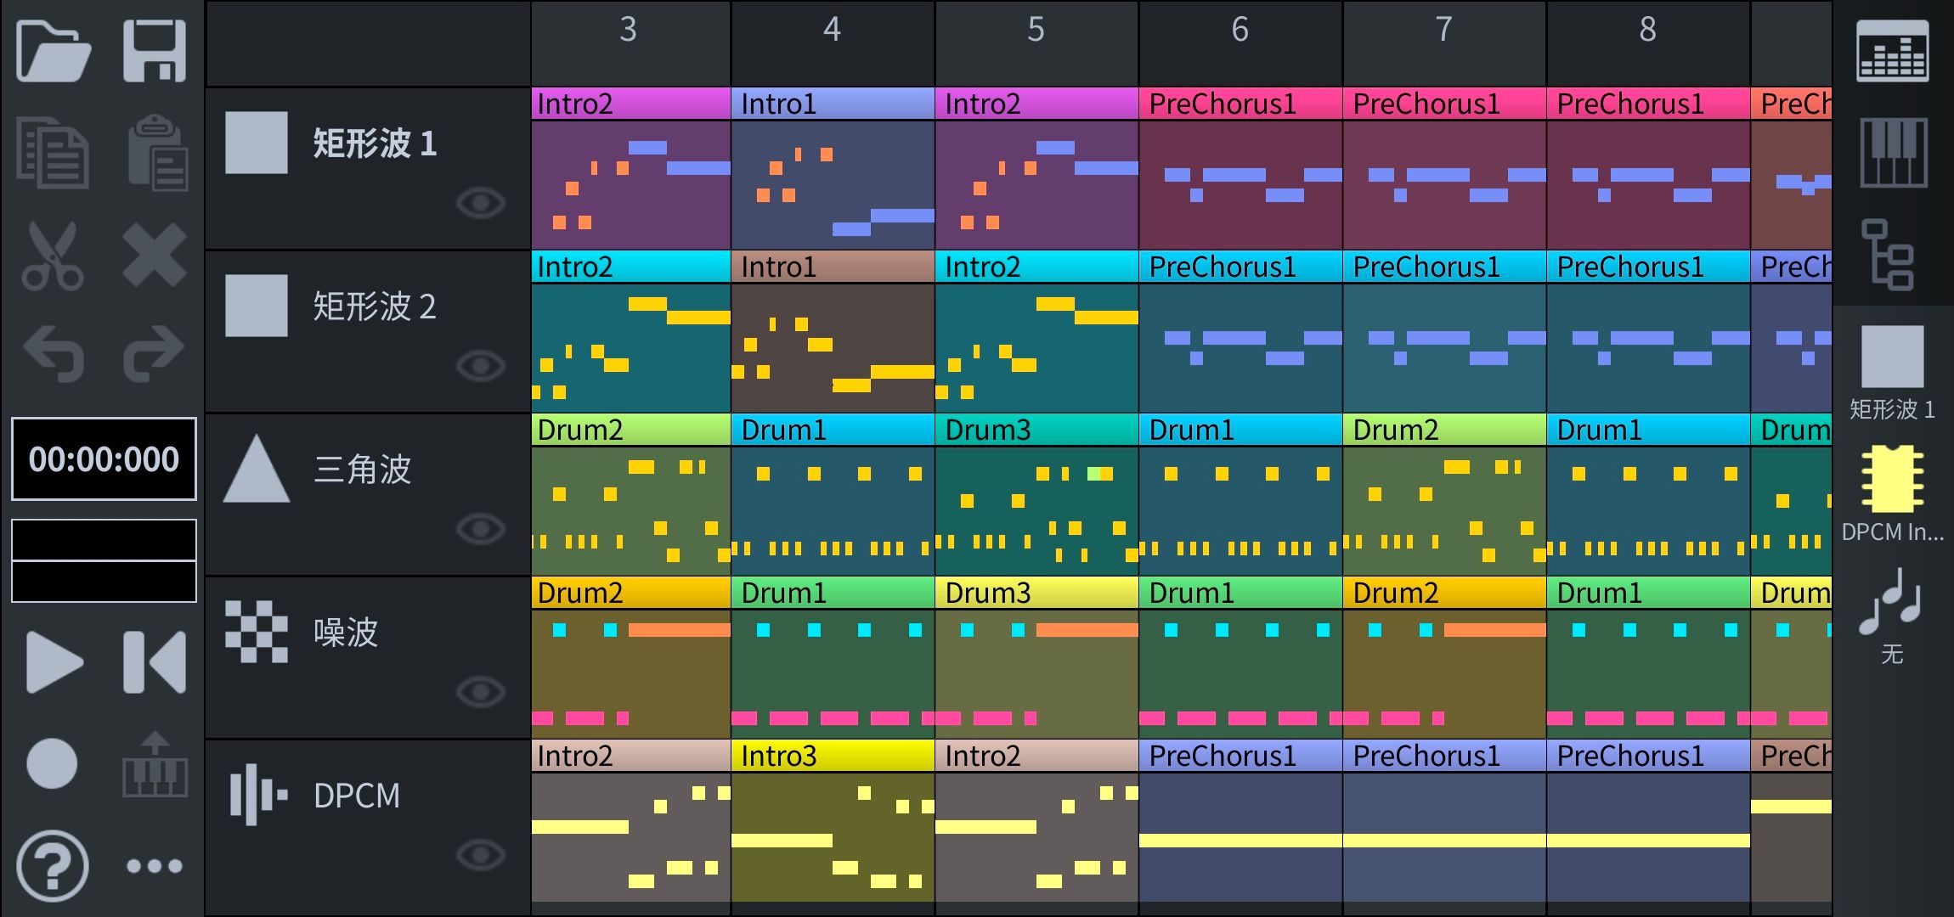
Task: Click the 噪波 channel noise icon
Action: [x=257, y=632]
